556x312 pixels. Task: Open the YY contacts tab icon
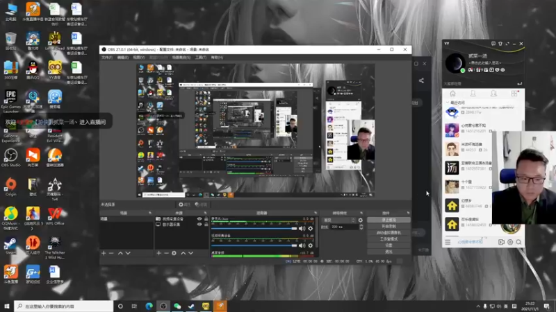pyautogui.click(x=473, y=94)
